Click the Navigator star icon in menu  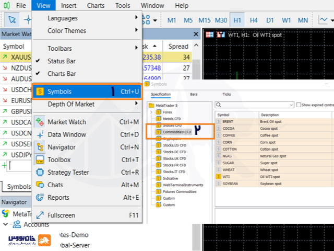tap(40, 147)
